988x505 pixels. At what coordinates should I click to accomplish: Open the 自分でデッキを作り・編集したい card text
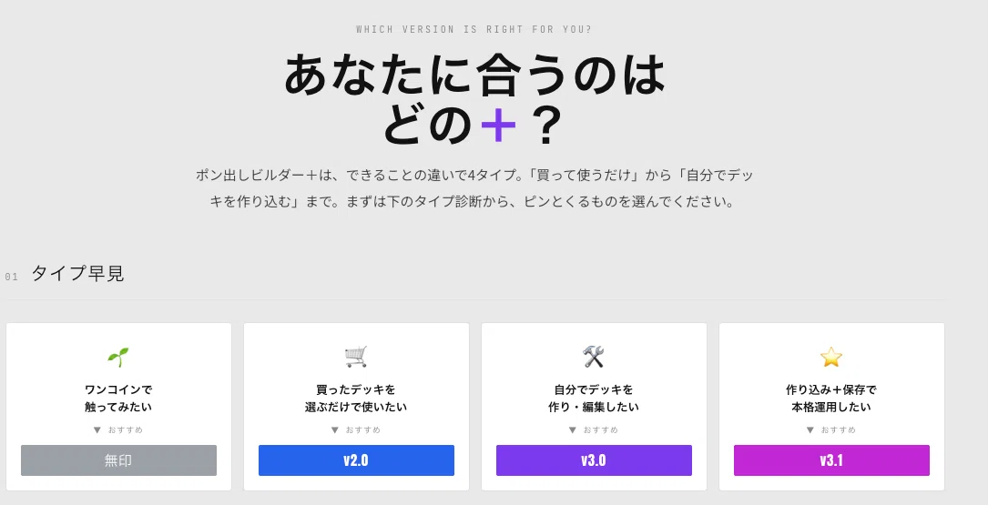(x=594, y=398)
